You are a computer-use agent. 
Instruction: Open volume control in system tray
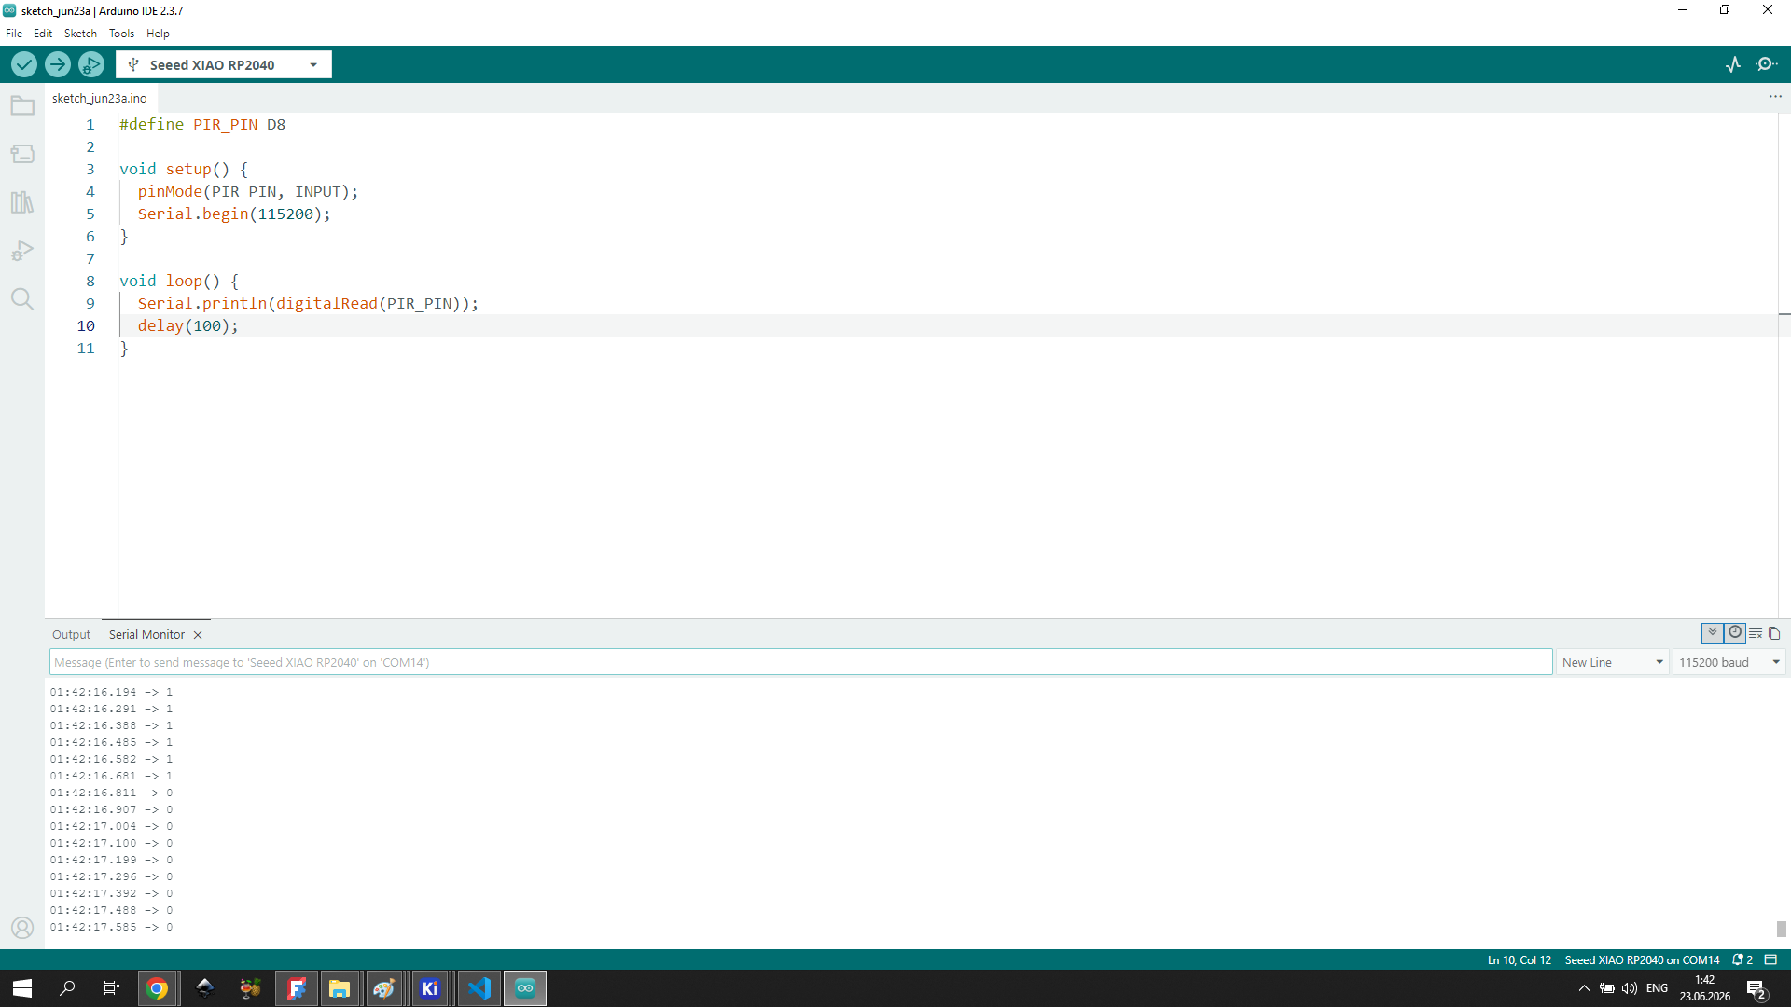pos(1630,988)
